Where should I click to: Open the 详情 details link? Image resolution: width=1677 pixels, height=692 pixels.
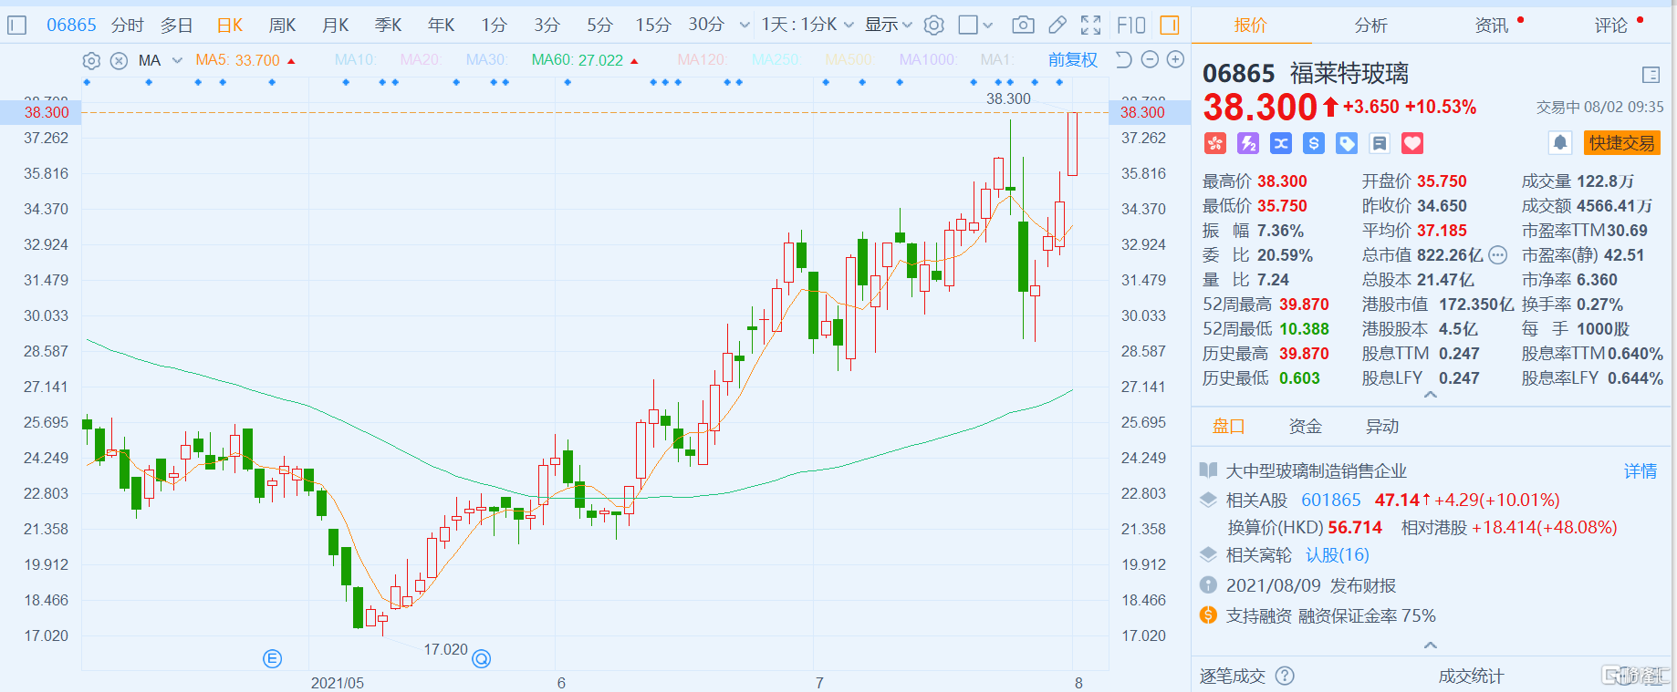pyautogui.click(x=1641, y=471)
